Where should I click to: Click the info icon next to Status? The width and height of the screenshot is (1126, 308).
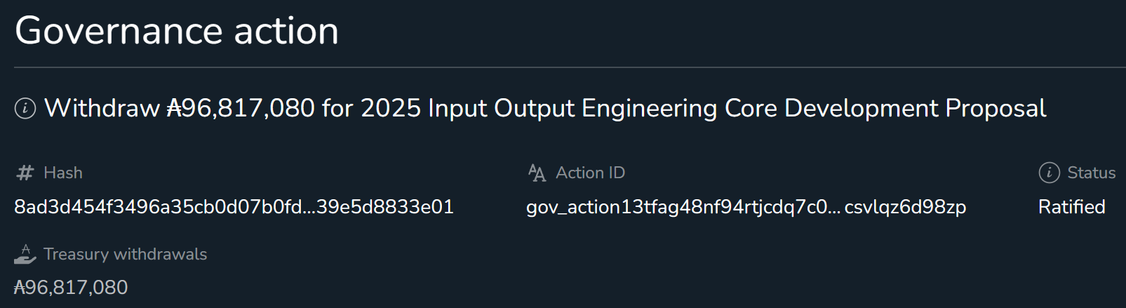tap(1049, 173)
